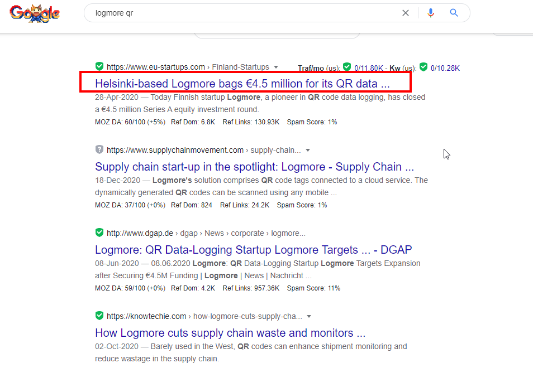Screen dimensions: 533x368
Task: Open "Supply chain start-up in the spotlight" result
Action: tap(254, 167)
